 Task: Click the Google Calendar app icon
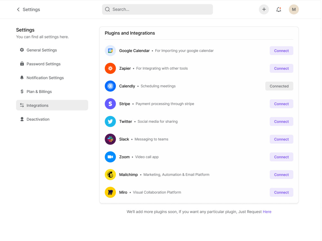coord(110,51)
